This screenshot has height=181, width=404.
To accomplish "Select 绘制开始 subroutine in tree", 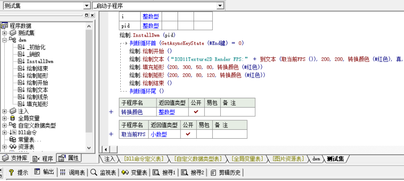I will 38,83.
